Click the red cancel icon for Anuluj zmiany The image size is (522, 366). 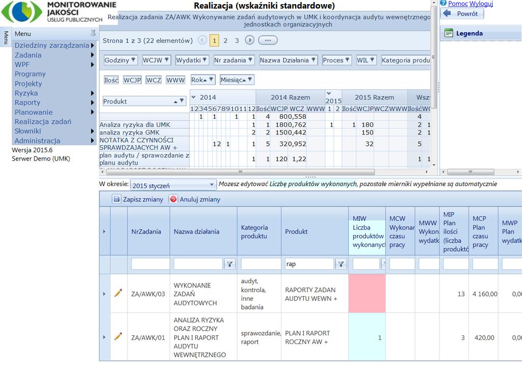pos(173,199)
